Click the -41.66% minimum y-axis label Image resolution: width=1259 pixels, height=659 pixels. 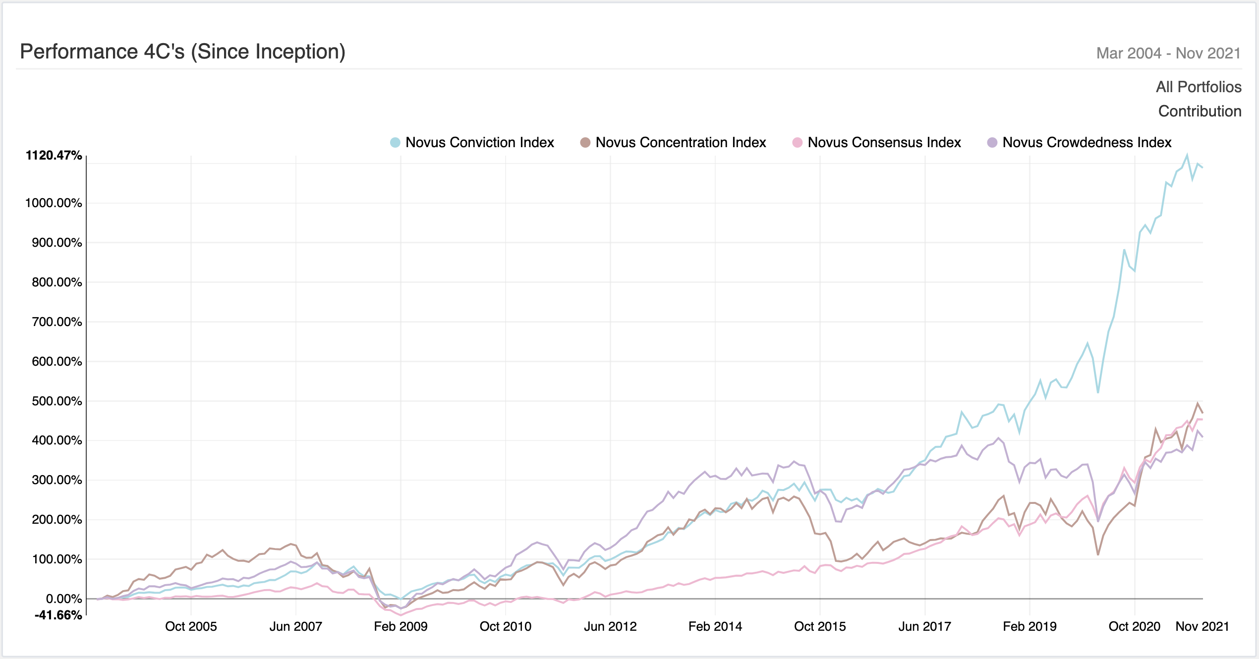pyautogui.click(x=58, y=615)
